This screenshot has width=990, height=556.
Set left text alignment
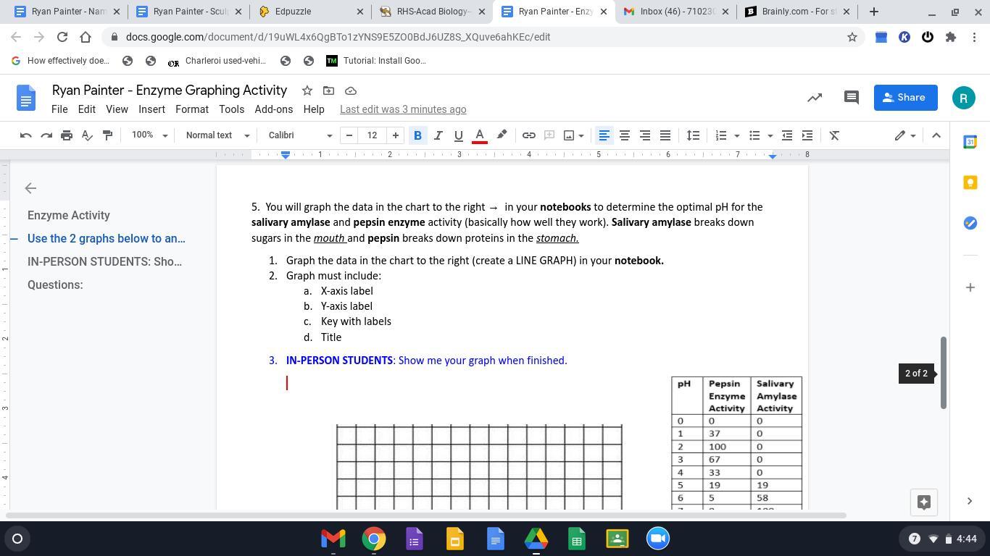[x=604, y=135]
